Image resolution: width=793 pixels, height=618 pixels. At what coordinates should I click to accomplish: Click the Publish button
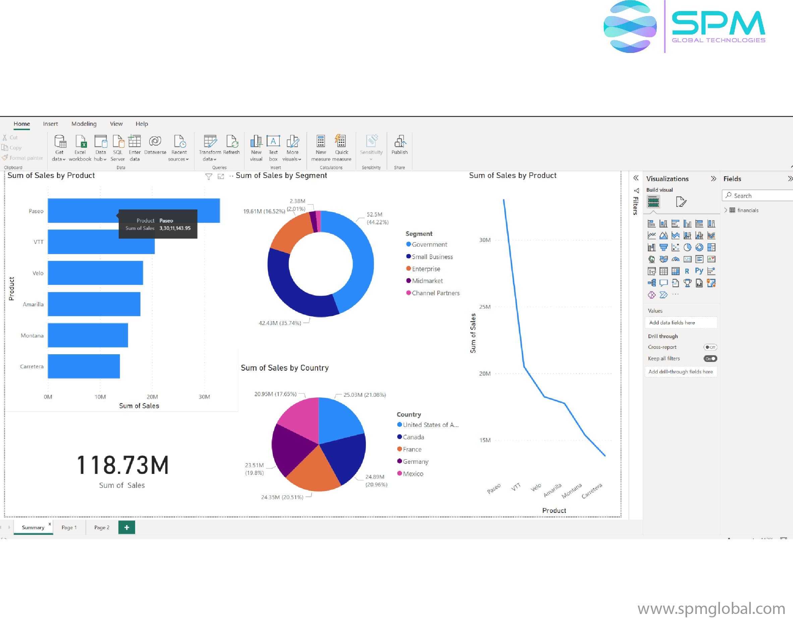click(x=399, y=145)
